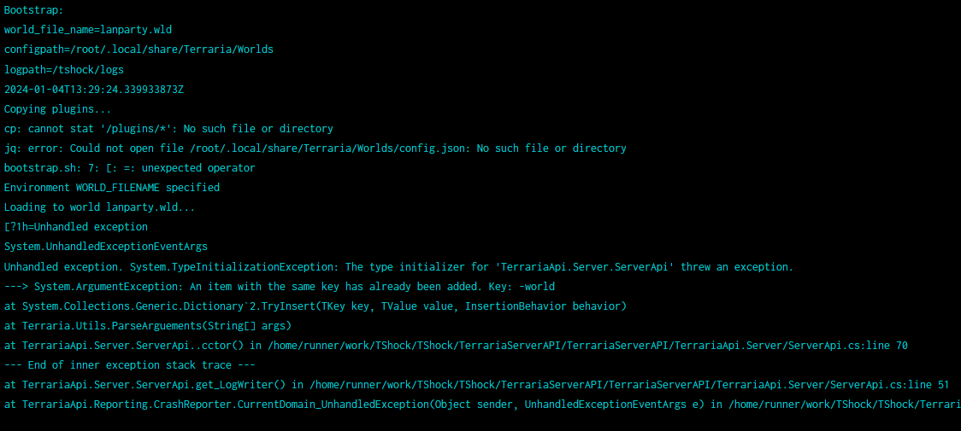
Task: Click the 'Copying plugins...' log line
Action: (x=57, y=109)
